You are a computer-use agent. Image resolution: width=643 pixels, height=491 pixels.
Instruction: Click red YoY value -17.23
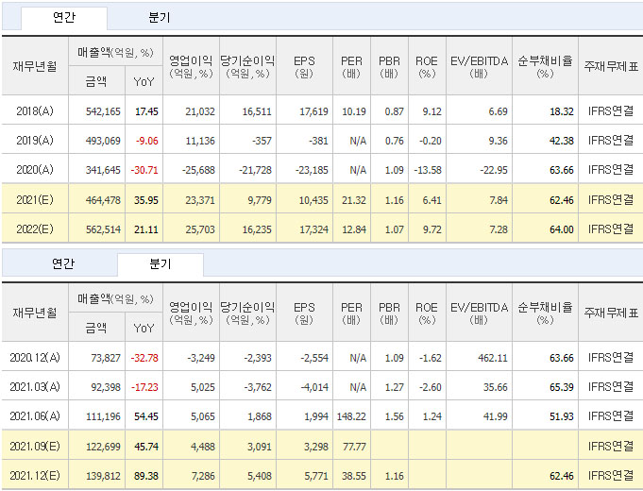click(144, 387)
